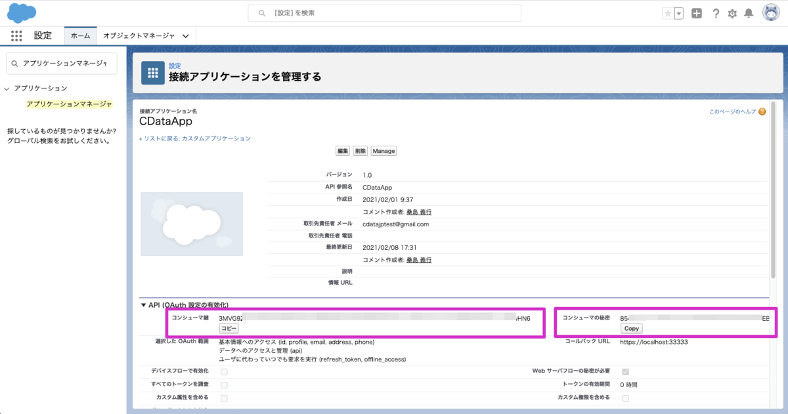Check すべてのトークンを調査
The height and width of the screenshot is (414, 788).
pyautogui.click(x=223, y=384)
